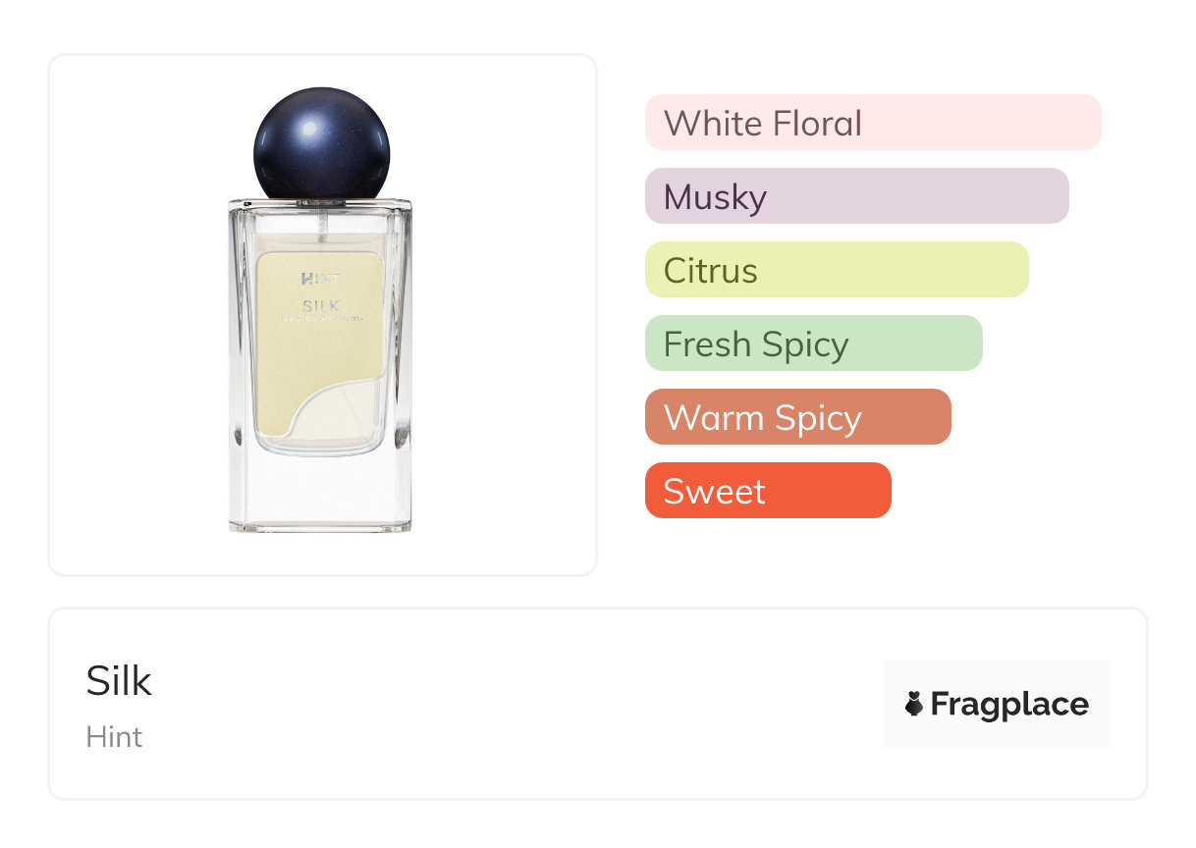1196x848 pixels.
Task: Click the Fragplace logo icon
Action: click(x=914, y=704)
